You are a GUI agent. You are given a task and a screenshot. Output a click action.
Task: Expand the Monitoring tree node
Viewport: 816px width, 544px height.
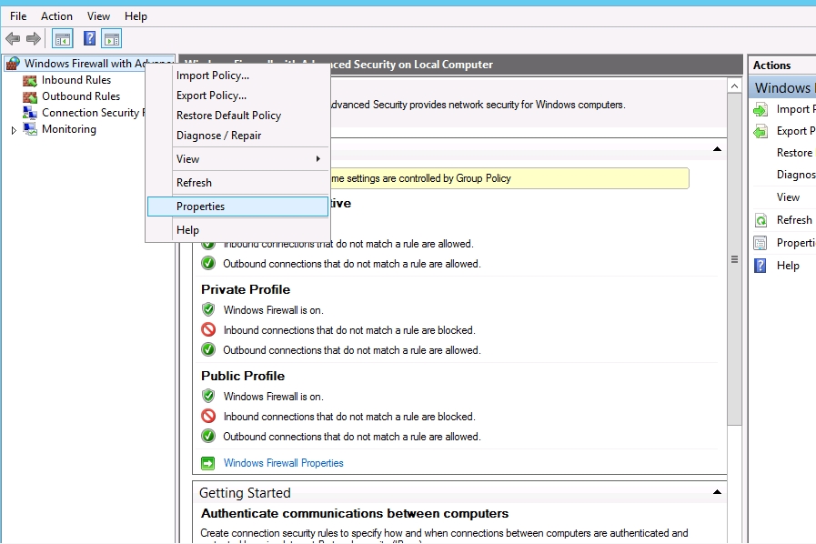click(x=14, y=130)
